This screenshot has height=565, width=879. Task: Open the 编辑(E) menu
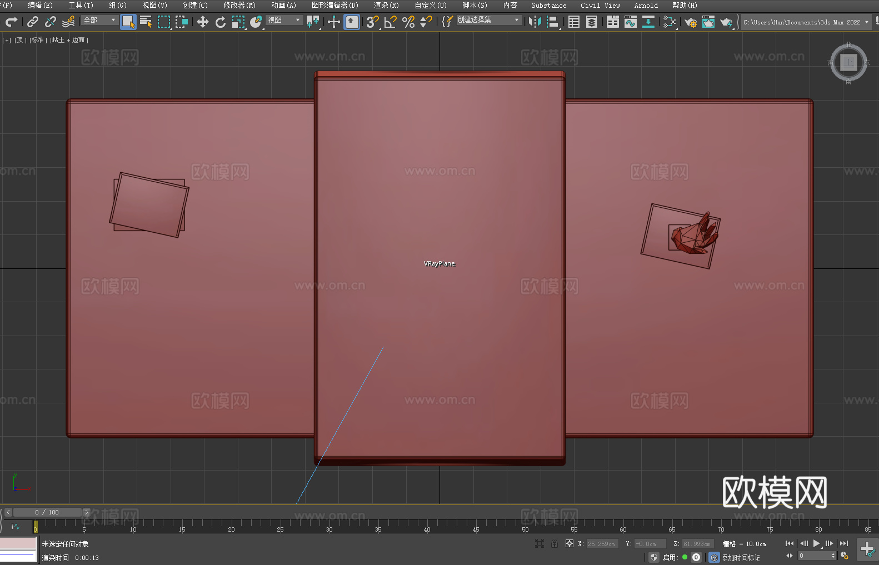click(x=41, y=5)
